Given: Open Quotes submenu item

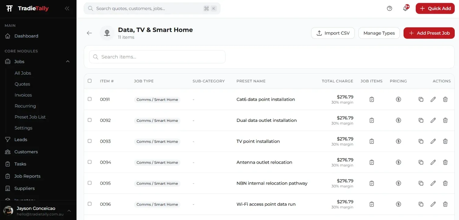Looking at the screenshot, I should tap(22, 84).
